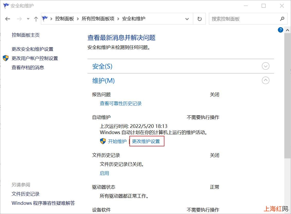Go back using the Back arrow
Screen dimensions: 291x214
[8, 19]
